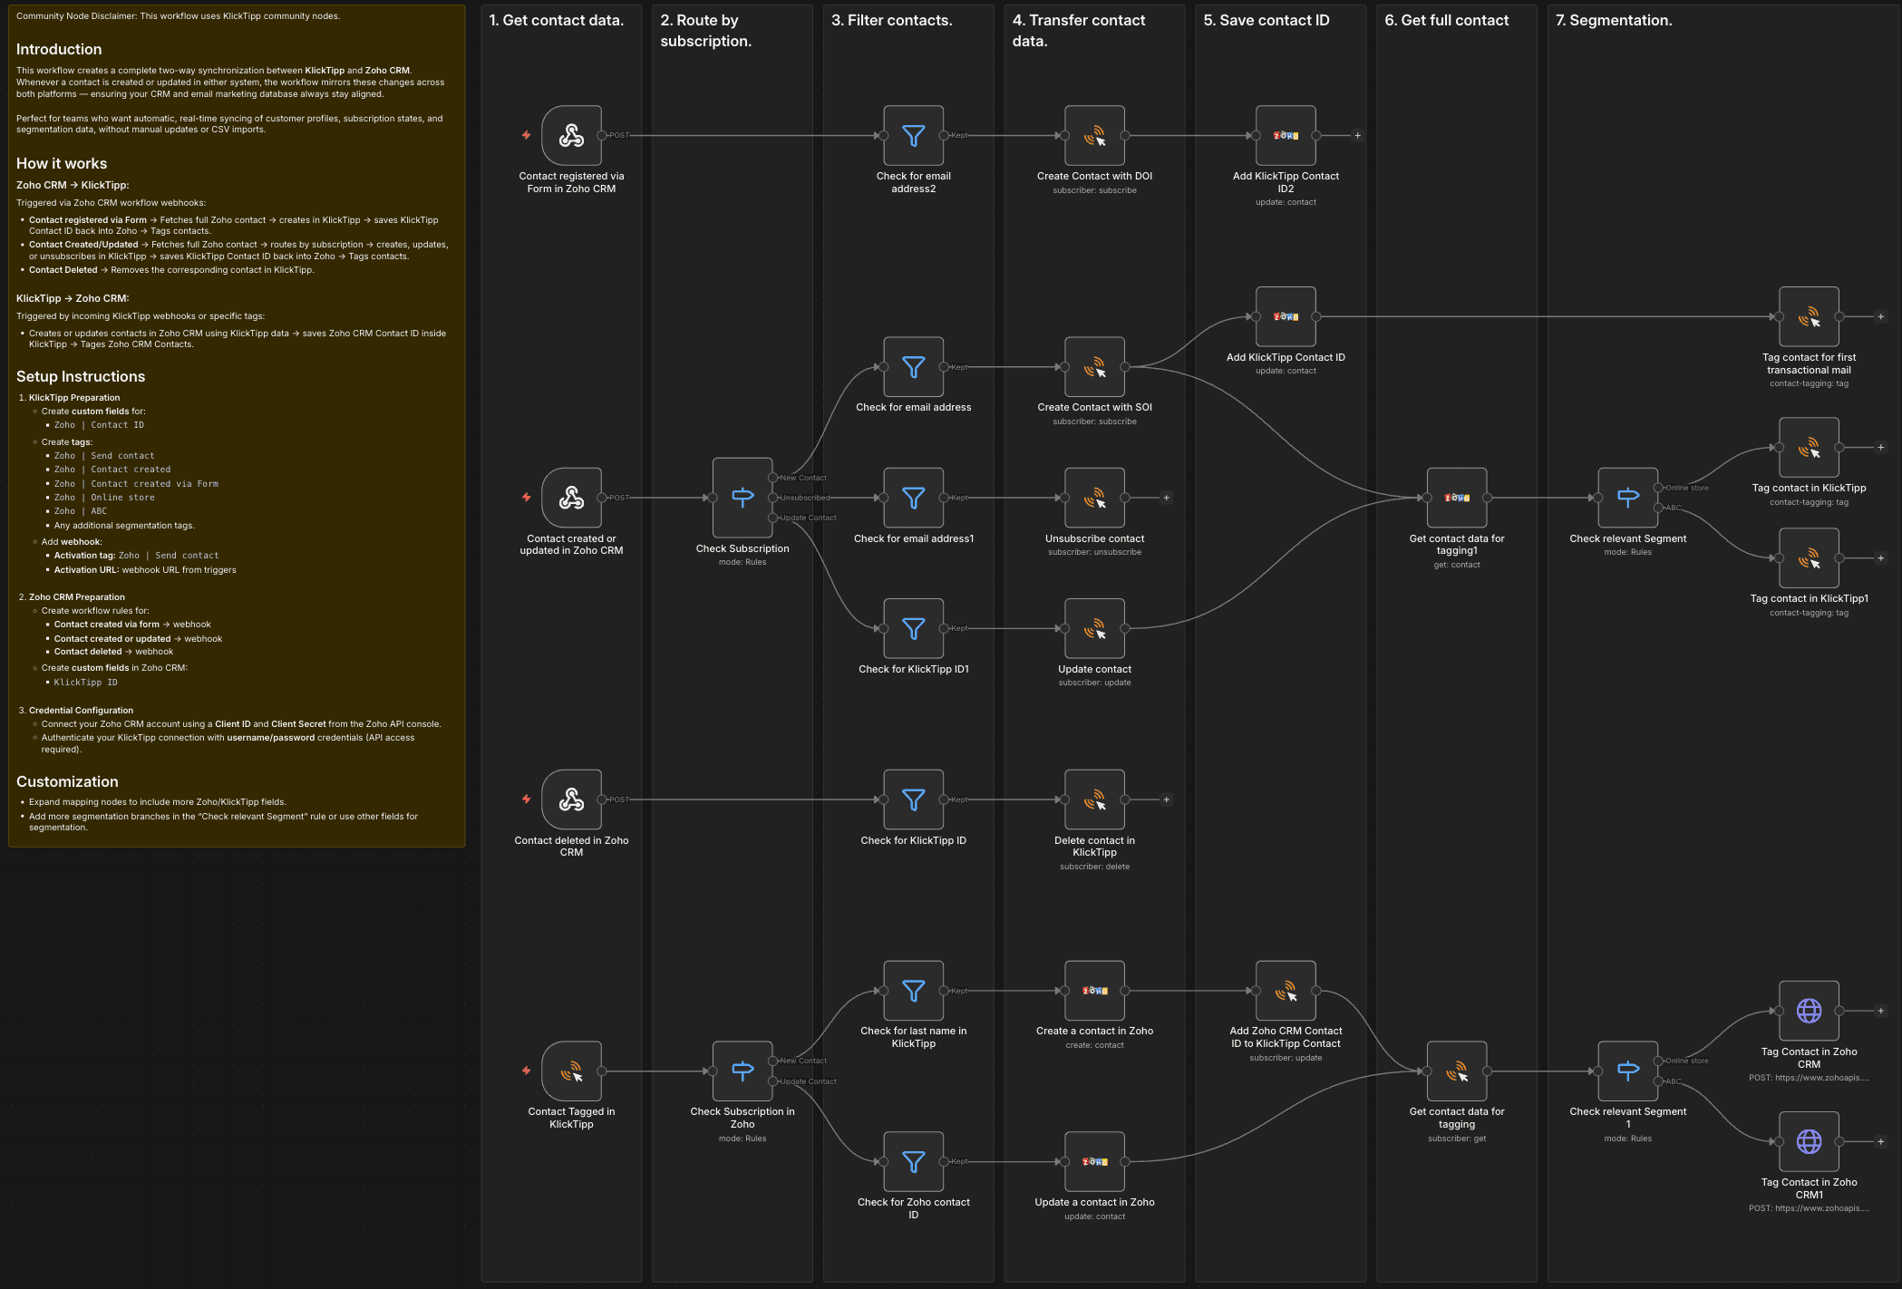
Task: Click the 'Contact deleted in Zoho CRM' webhook node
Action: [x=571, y=800]
